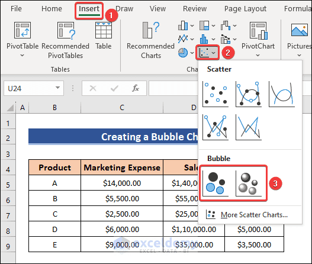Image resolution: width=312 pixels, height=264 pixels.
Task: Click the Statistic histogram chart icon
Action: pos(204,39)
